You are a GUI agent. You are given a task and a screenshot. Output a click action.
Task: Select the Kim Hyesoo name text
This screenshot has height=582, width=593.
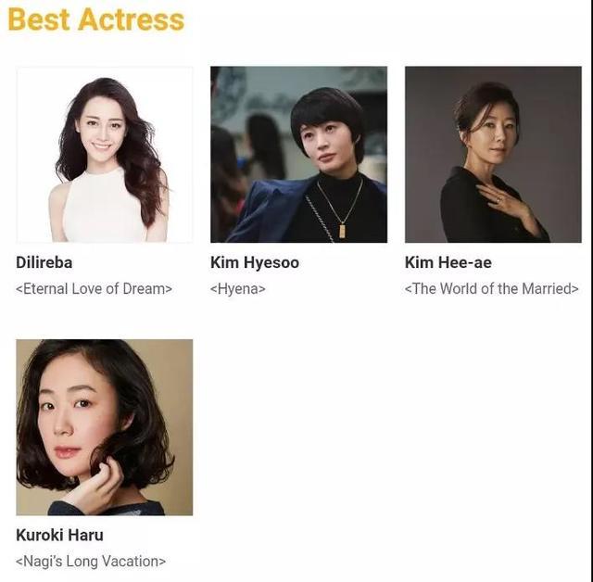pos(255,263)
